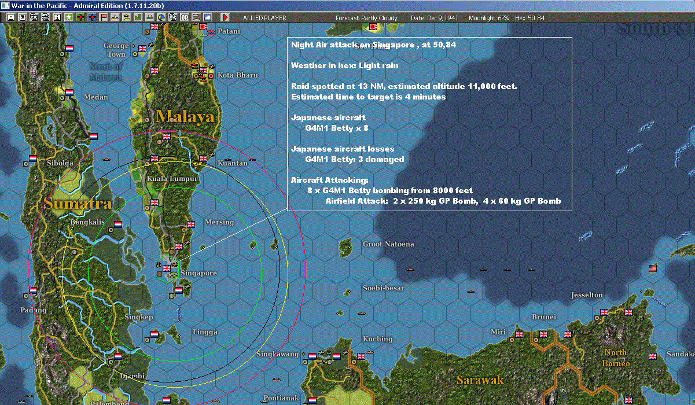Click the Dutch flag at Padang
The height and width of the screenshot is (405, 695).
[33, 290]
